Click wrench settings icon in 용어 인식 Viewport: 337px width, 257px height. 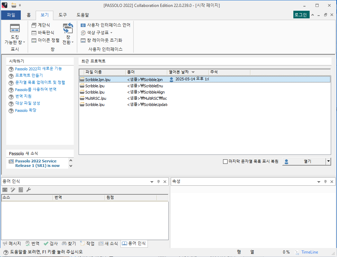point(28,190)
